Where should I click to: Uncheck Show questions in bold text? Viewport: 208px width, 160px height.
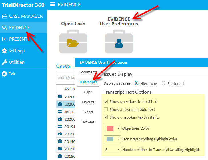point(106,102)
